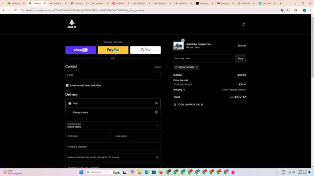Click the truck icon in Ship row

point(156,103)
